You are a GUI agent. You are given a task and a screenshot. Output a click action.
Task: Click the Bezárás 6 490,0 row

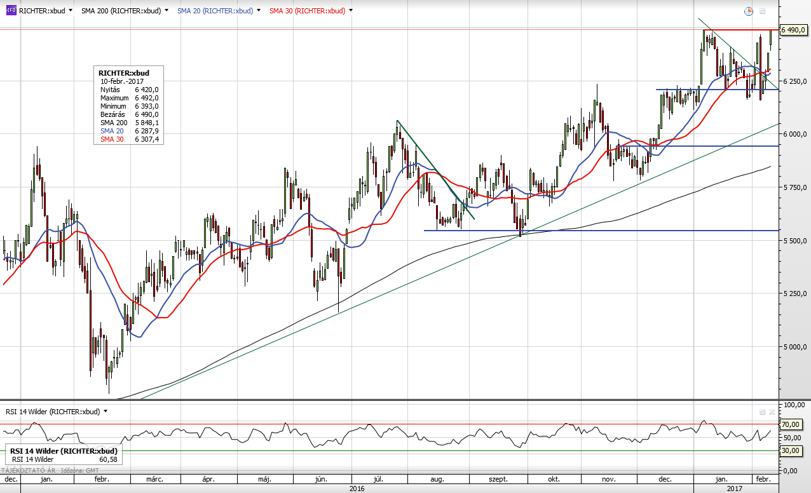[129, 114]
